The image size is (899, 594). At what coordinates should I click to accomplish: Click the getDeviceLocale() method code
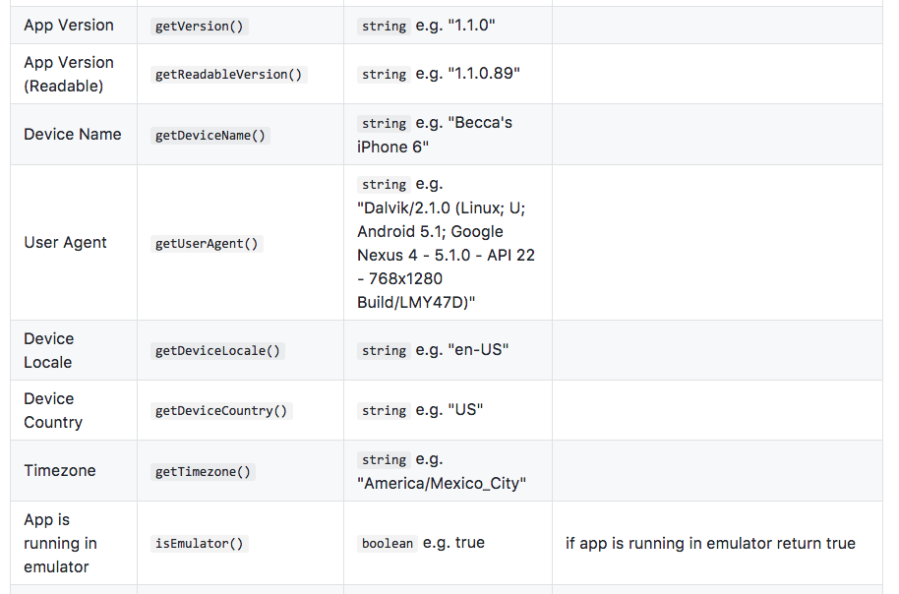217,351
